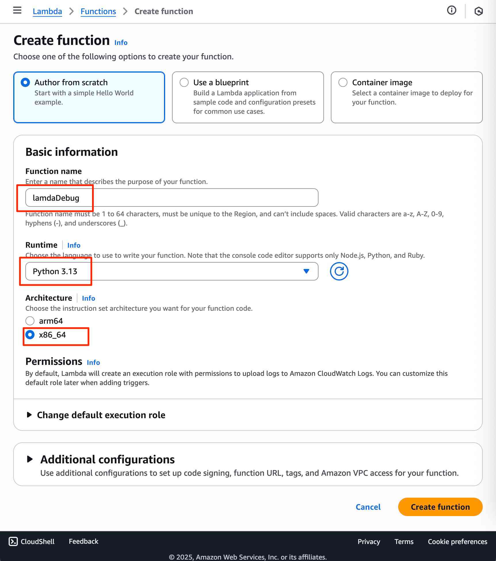Refresh the runtime list
Viewport: 496px width, 561px height.
339,271
